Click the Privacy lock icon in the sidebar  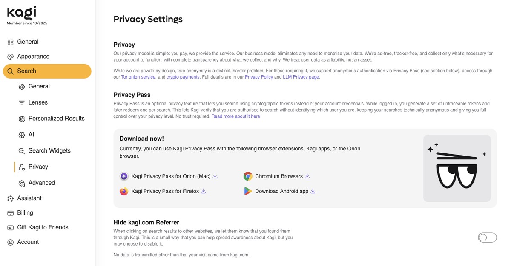click(x=21, y=167)
